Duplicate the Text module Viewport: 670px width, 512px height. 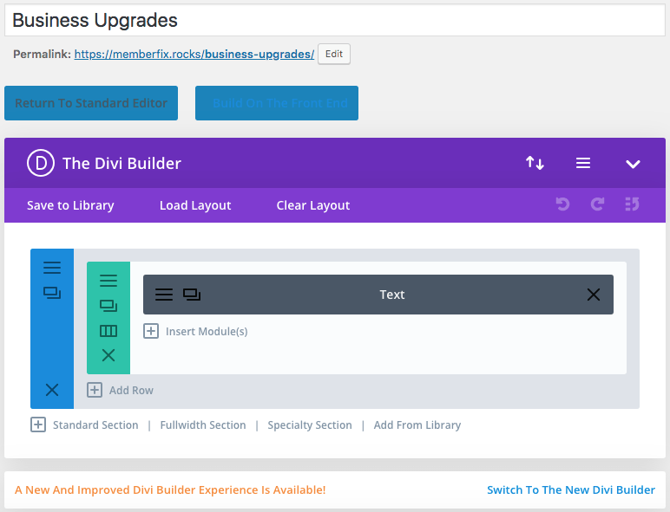192,295
